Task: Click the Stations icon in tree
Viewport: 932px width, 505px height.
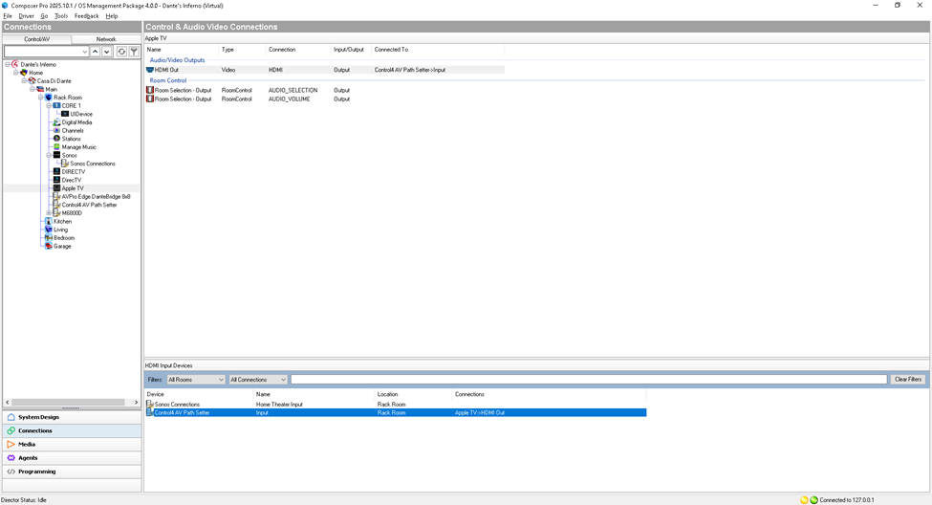Action: (x=56, y=139)
